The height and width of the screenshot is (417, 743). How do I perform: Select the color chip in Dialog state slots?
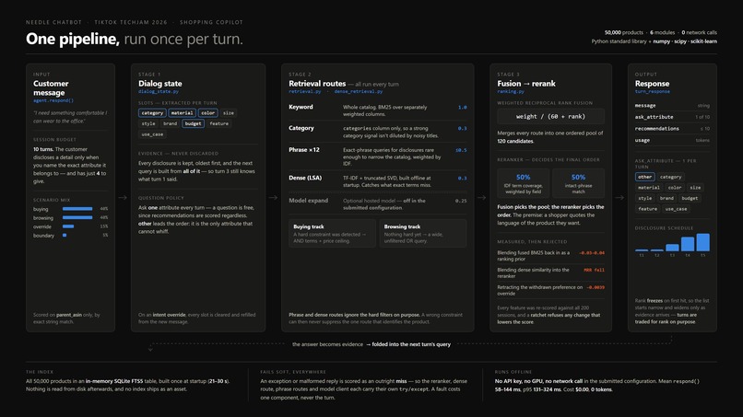208,113
